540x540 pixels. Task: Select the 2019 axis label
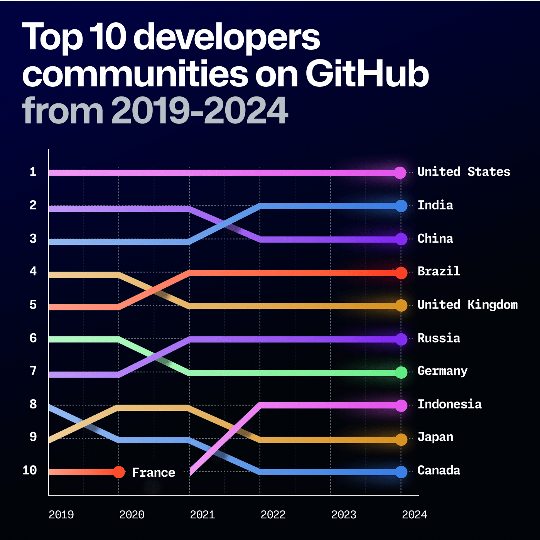62,515
